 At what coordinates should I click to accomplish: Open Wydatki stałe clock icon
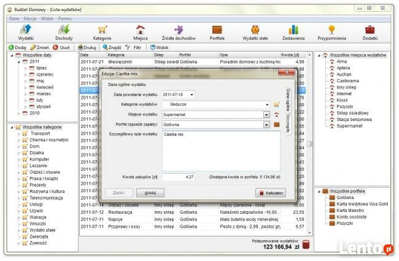[x=255, y=32]
